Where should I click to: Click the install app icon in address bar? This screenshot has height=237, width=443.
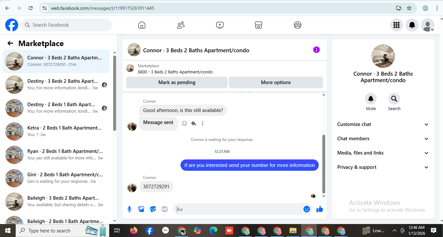pyautogui.click(x=398, y=8)
